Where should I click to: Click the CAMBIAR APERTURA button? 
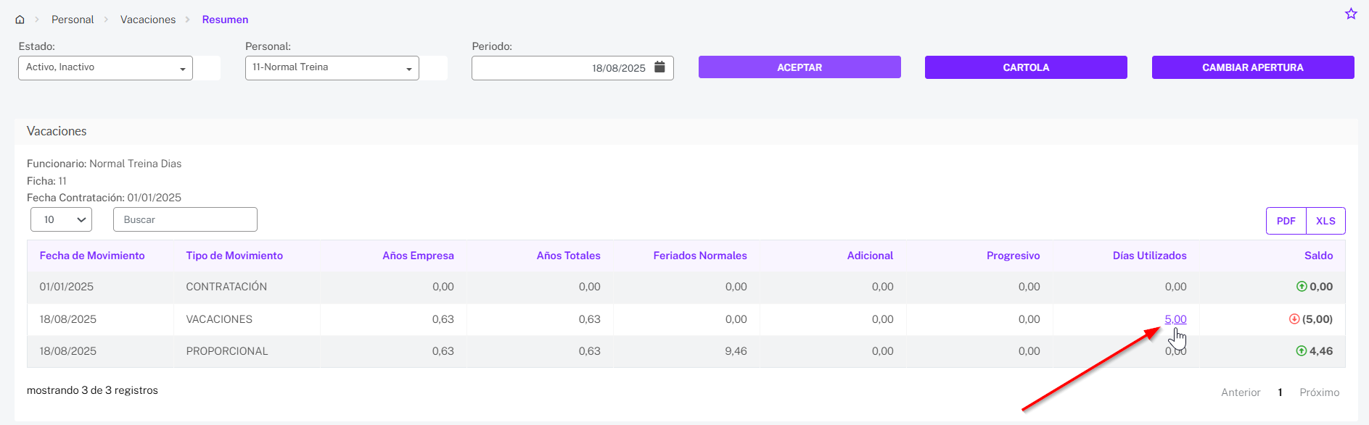[x=1253, y=67]
